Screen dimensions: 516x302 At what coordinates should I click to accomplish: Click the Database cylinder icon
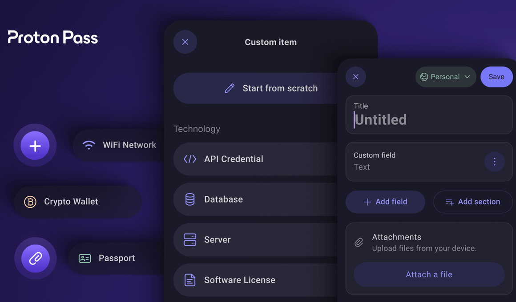[x=190, y=199]
